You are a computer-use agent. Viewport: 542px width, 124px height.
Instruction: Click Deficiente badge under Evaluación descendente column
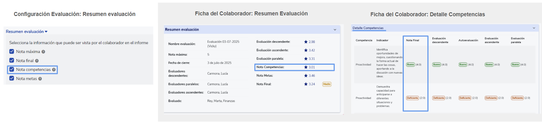439,98
